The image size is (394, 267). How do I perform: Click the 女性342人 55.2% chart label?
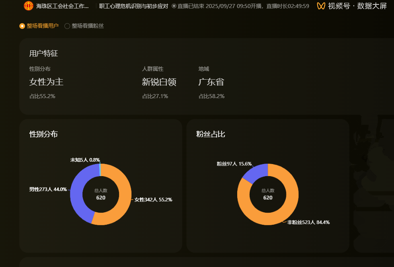click(x=153, y=200)
